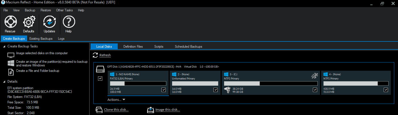Click the Windows icon for backup image task
This screenshot has height=115, width=398.
[11, 63]
